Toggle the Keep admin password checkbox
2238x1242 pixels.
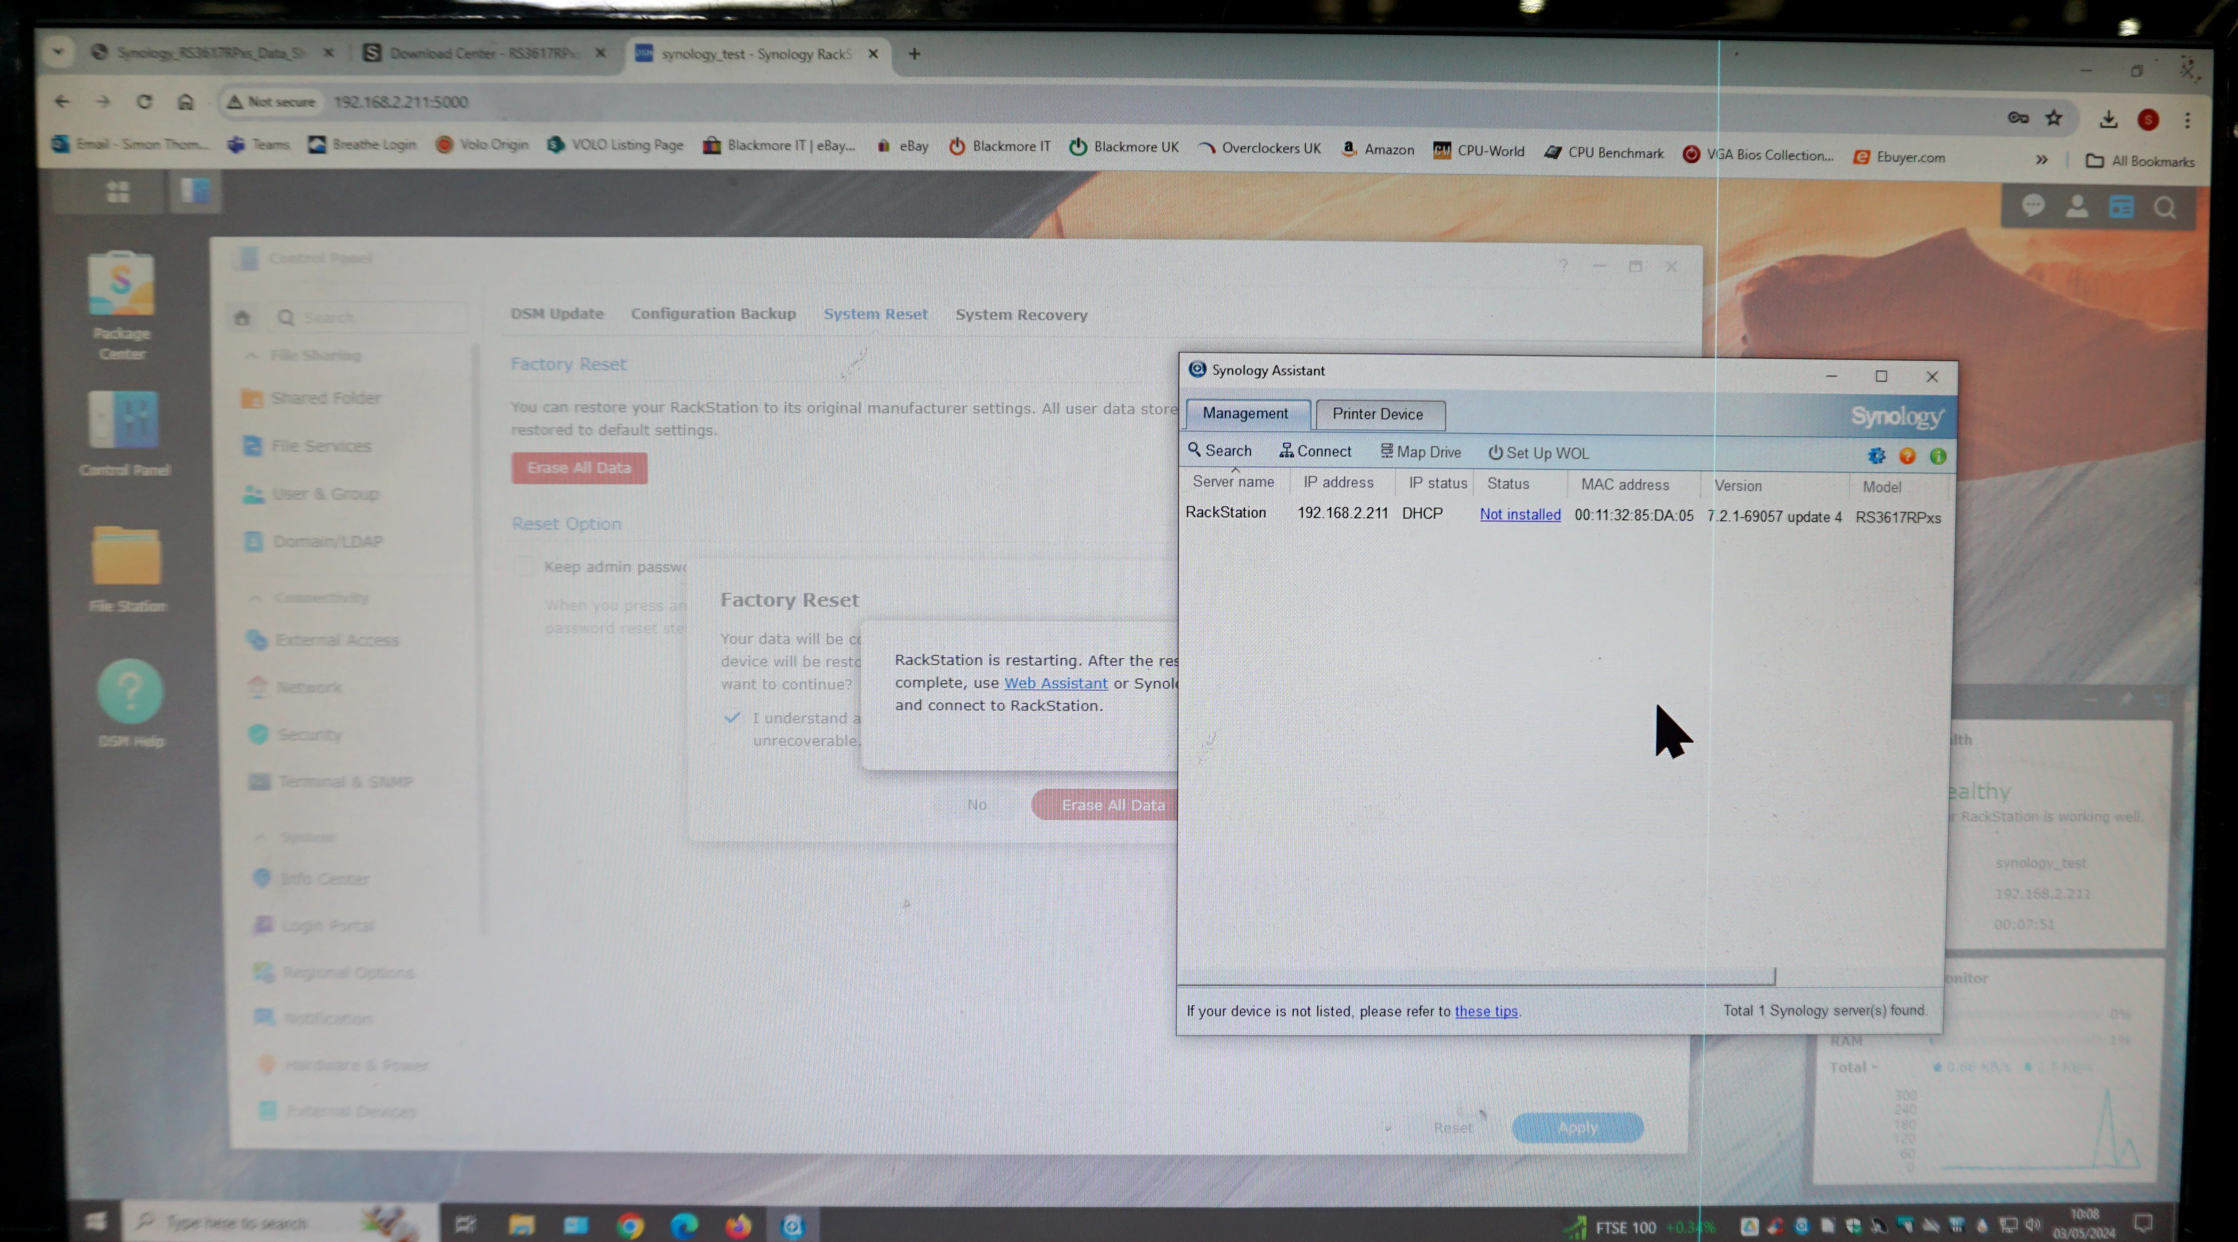point(522,566)
